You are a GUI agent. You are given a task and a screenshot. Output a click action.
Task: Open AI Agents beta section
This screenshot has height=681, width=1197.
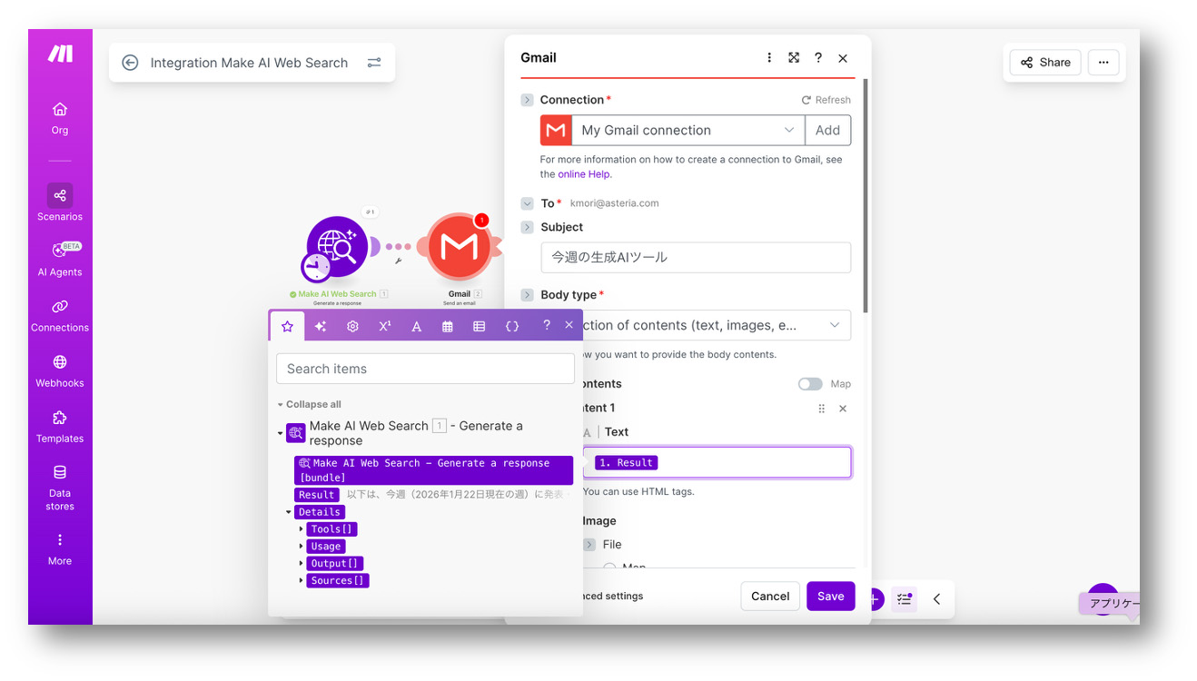click(60, 258)
